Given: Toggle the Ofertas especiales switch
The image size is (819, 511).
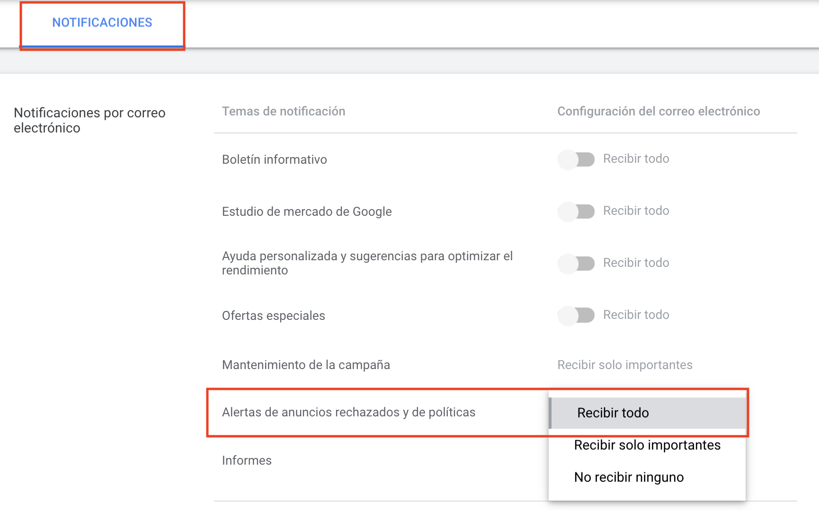Looking at the screenshot, I should [576, 316].
